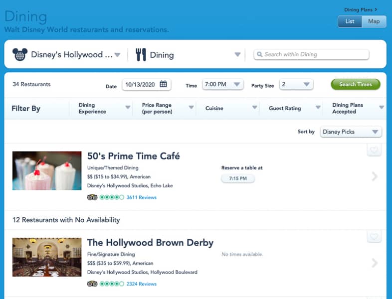Click TripAdvisor owl icon for Hollywood Brown Derby
The image size is (392, 299).
pyautogui.click(x=92, y=284)
